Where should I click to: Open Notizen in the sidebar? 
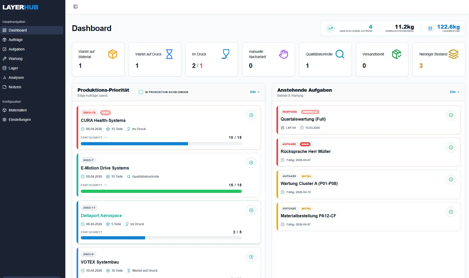pyautogui.click(x=32, y=87)
